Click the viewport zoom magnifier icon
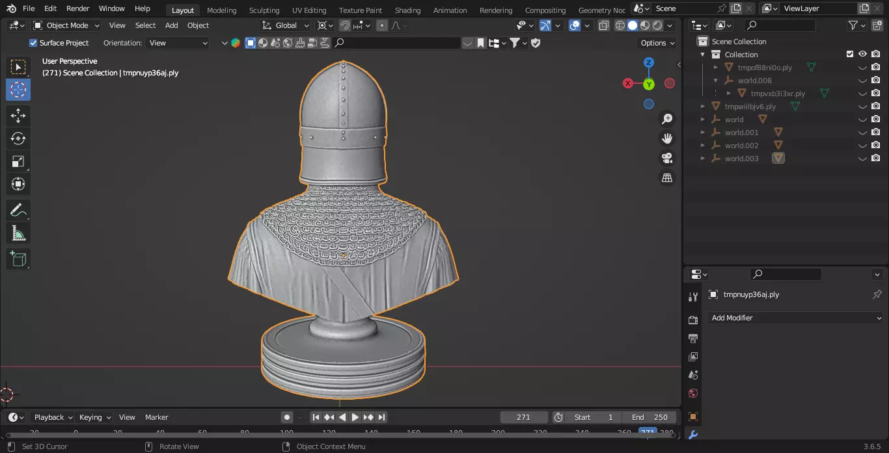The height and width of the screenshot is (453, 889). tap(667, 119)
